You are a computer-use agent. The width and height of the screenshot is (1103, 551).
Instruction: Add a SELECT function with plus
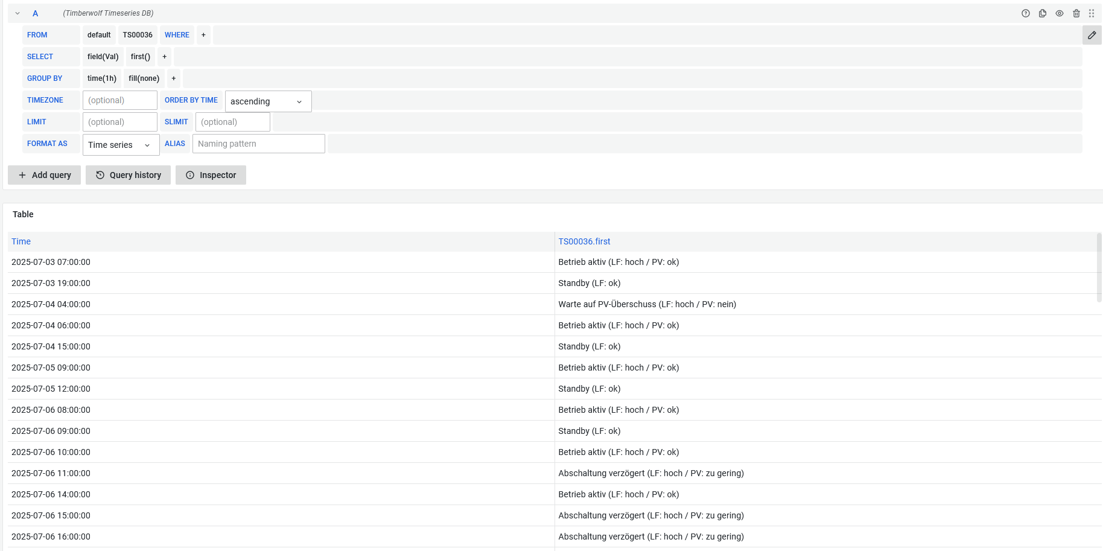(x=164, y=57)
